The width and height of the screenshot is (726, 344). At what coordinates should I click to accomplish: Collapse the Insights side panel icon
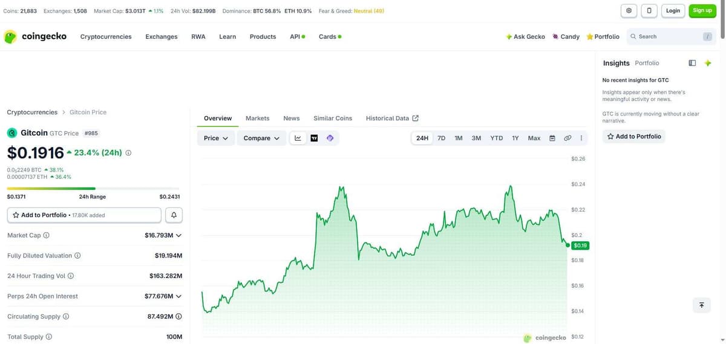692,63
